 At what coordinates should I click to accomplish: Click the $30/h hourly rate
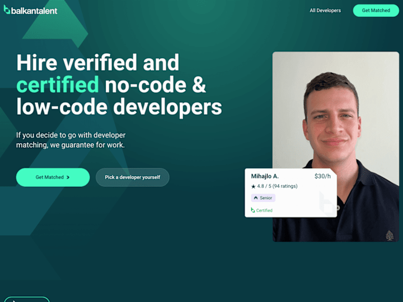pos(322,176)
